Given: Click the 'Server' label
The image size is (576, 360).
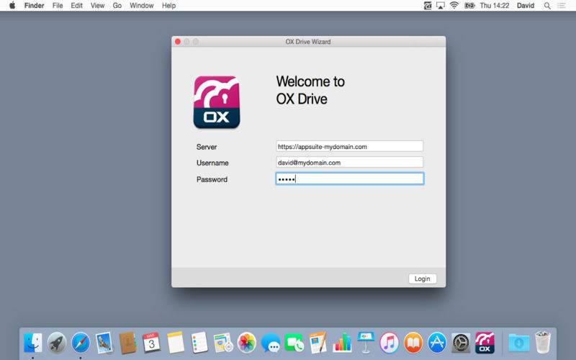Looking at the screenshot, I should coord(207,147).
